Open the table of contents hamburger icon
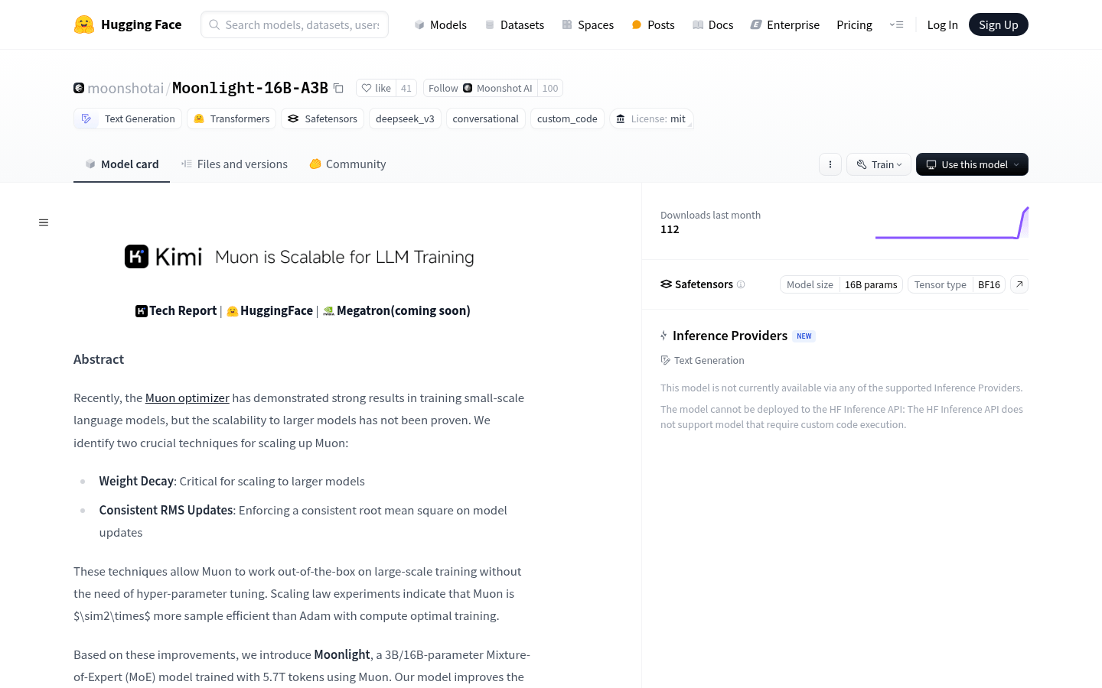 (x=44, y=222)
